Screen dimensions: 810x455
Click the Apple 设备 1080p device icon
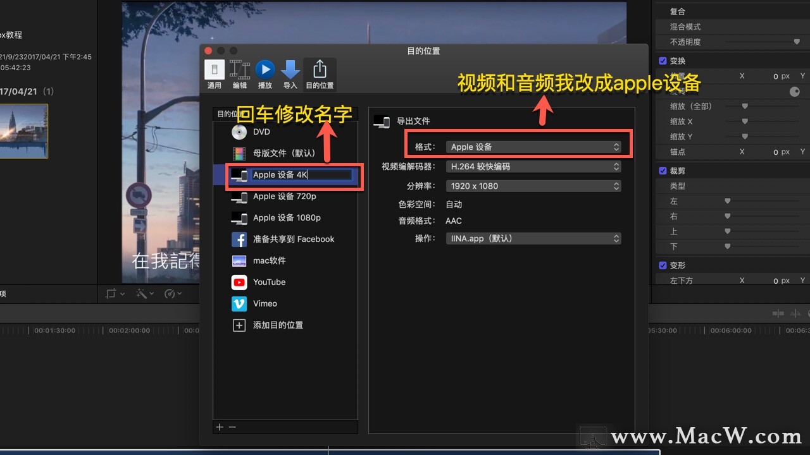coord(239,219)
